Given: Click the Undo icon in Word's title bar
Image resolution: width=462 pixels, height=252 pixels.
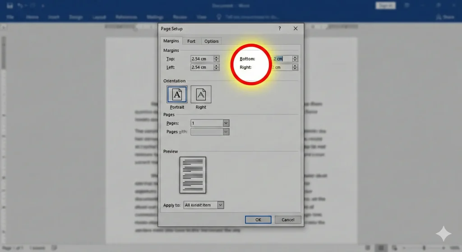Looking at the screenshot, I should (20, 5).
